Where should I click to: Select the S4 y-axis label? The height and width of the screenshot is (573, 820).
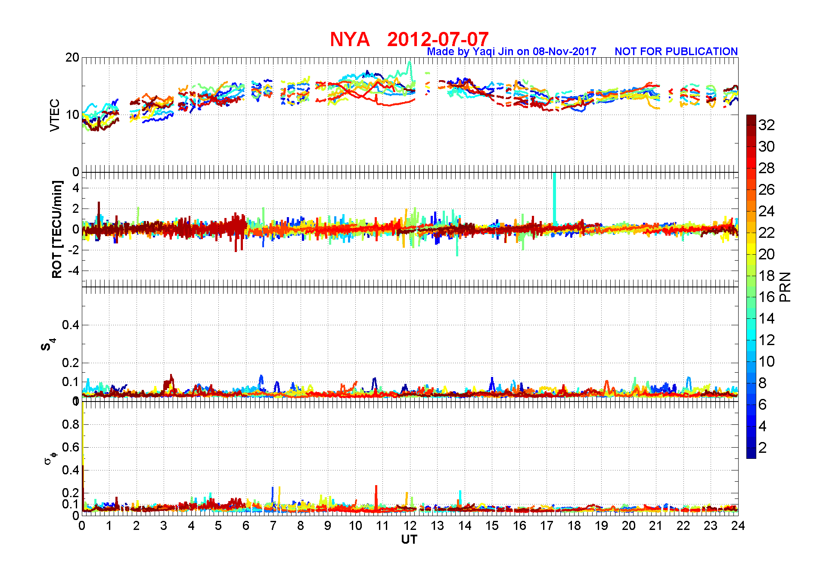point(48,345)
